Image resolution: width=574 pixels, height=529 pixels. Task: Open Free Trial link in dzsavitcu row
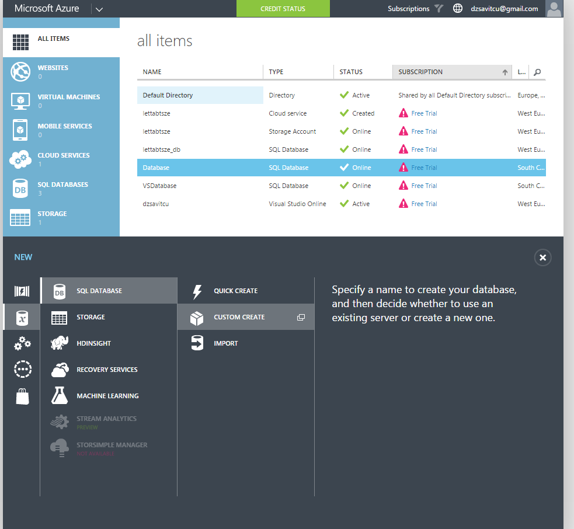click(x=424, y=204)
